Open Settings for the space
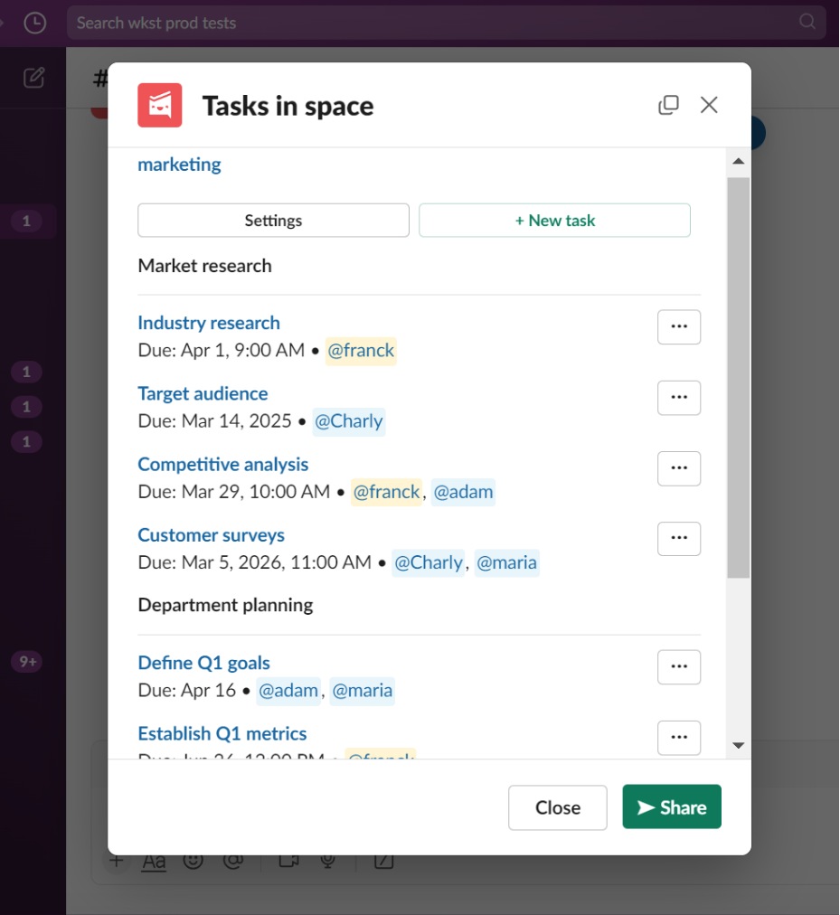This screenshot has width=840, height=915. click(x=273, y=220)
